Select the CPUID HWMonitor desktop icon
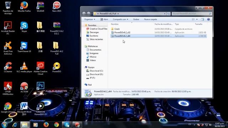Viewport: 228px width, 128px height. (x=8, y=89)
